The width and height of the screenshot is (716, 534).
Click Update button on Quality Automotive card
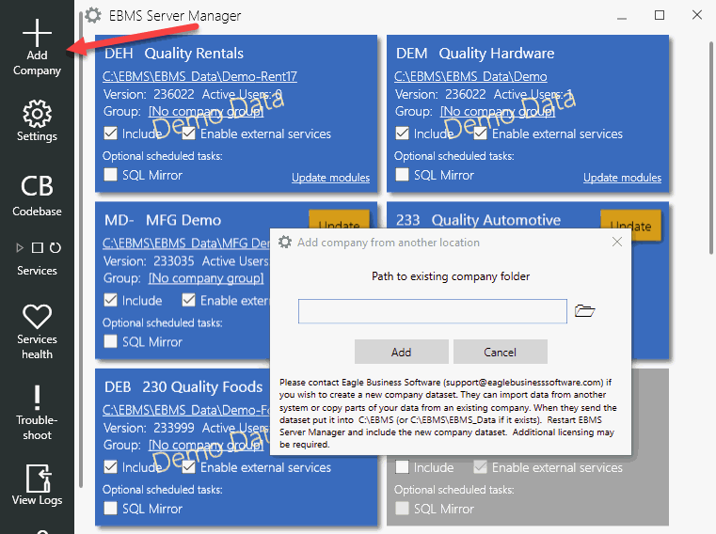tap(630, 225)
